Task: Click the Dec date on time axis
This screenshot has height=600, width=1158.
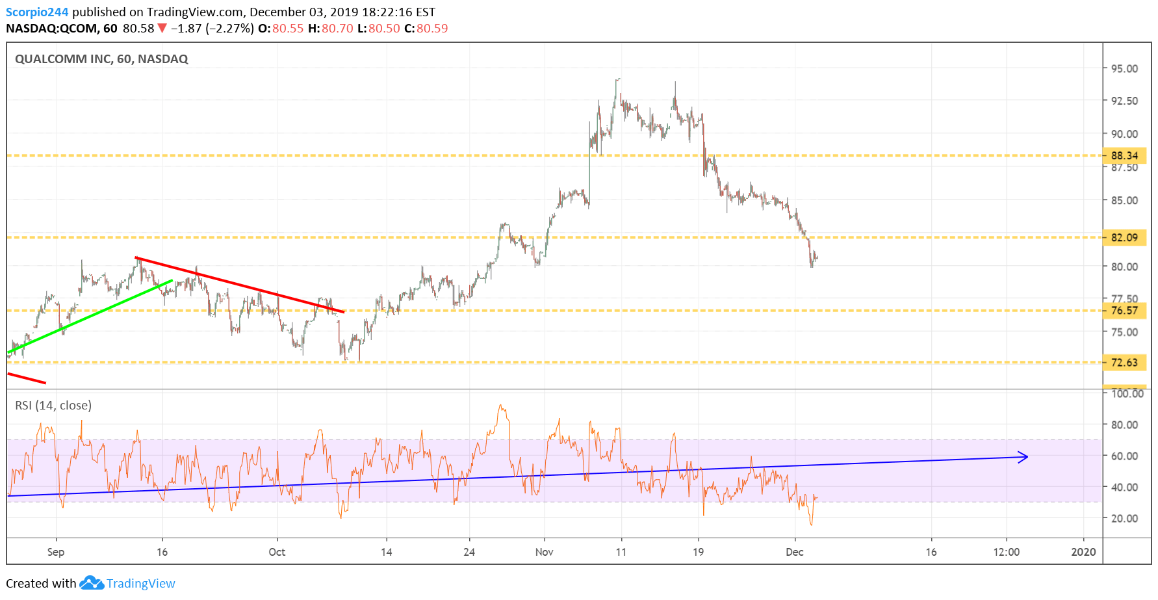Action: click(794, 552)
